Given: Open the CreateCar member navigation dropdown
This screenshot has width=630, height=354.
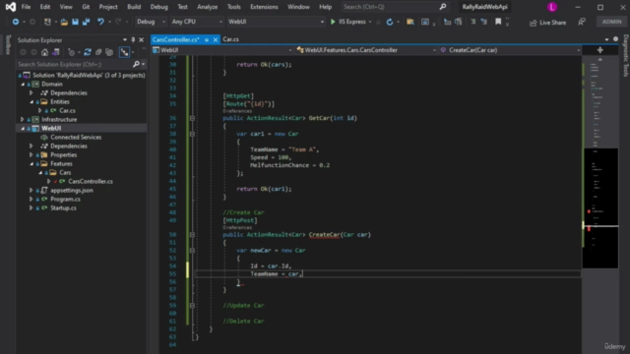Looking at the screenshot, I should (510, 50).
